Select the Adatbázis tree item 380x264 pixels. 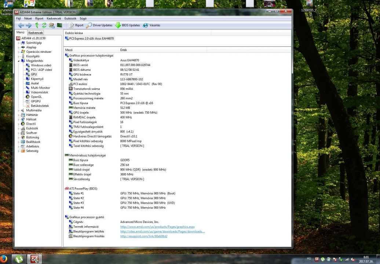coord(33,147)
